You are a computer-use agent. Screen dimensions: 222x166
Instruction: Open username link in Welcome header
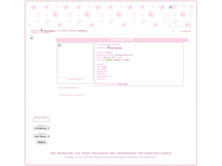pos(49,31)
